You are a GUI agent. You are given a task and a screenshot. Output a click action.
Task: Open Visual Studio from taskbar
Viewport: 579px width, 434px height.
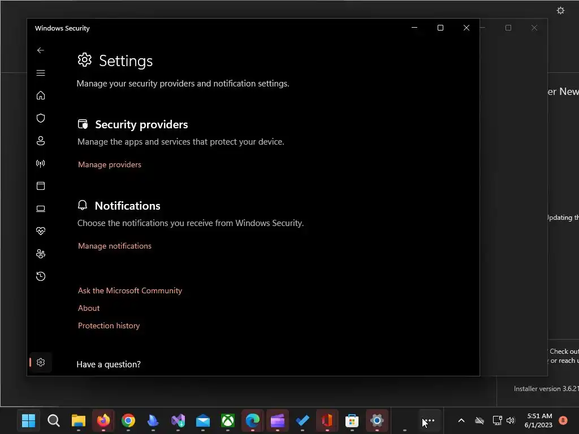(178, 420)
